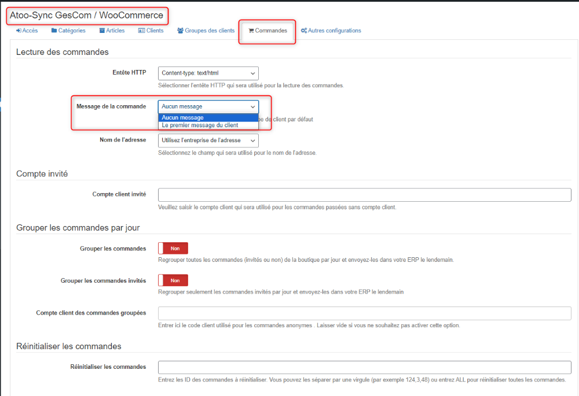Click the sign-in icon beside Accès
Viewport: 579px width, 396px height.
pos(19,31)
